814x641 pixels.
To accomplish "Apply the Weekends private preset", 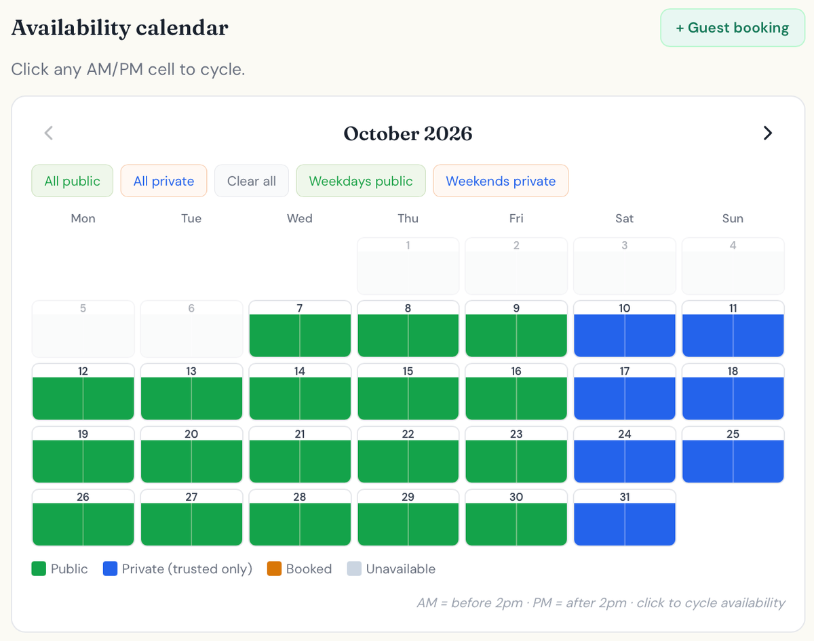I will 501,181.
